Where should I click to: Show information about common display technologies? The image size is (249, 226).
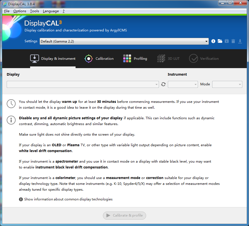68,199
